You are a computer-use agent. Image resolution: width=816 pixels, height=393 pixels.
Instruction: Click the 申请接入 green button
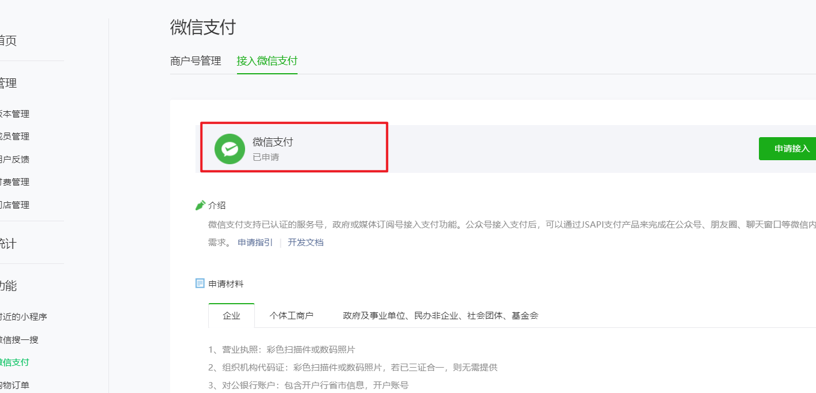tap(788, 149)
